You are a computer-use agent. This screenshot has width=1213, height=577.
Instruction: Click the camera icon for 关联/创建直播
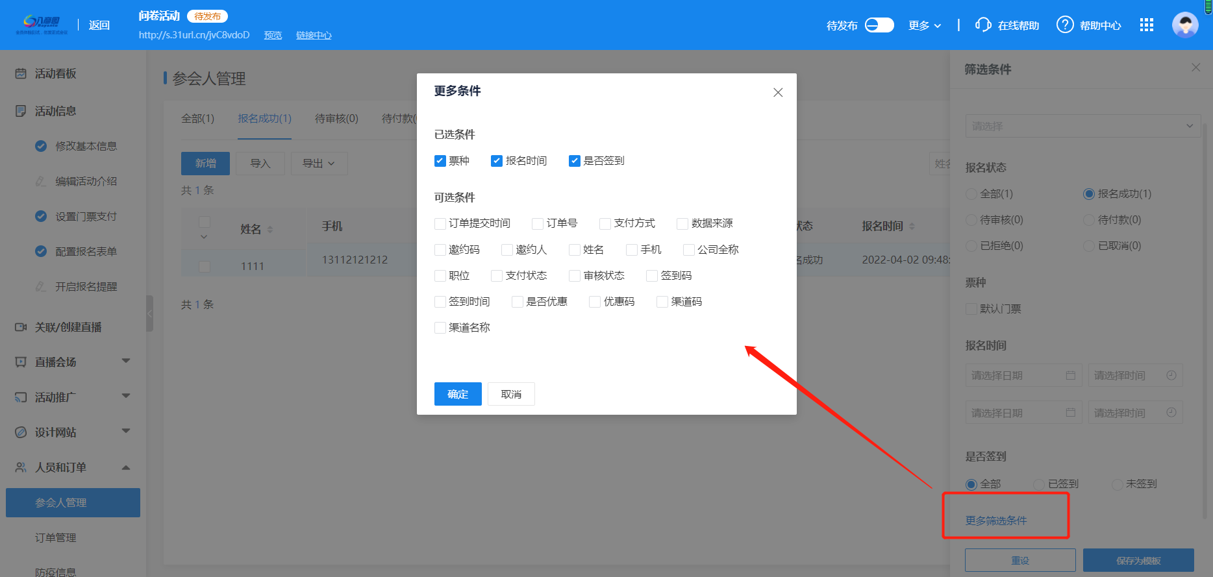click(21, 327)
